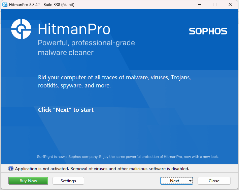Click the green Buy Now button
Screen dimensions: 239x190
click(28, 181)
